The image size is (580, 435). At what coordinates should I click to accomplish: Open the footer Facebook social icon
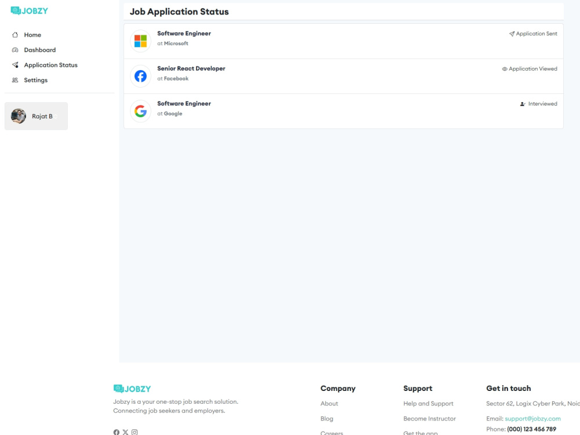[116, 432]
